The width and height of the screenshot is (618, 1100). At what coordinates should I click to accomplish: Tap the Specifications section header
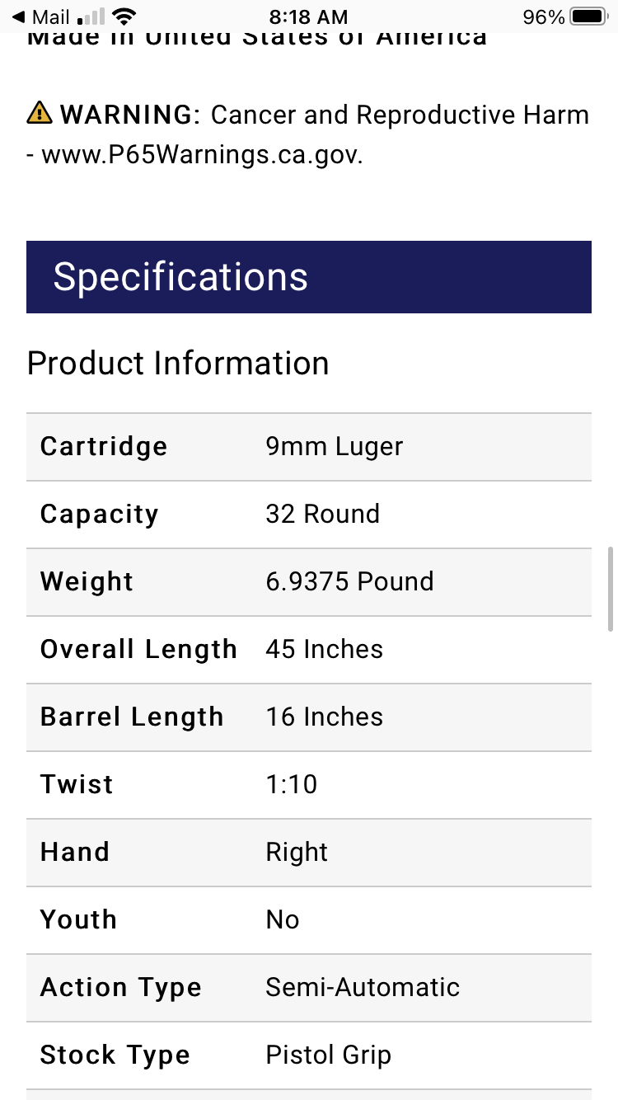309,277
